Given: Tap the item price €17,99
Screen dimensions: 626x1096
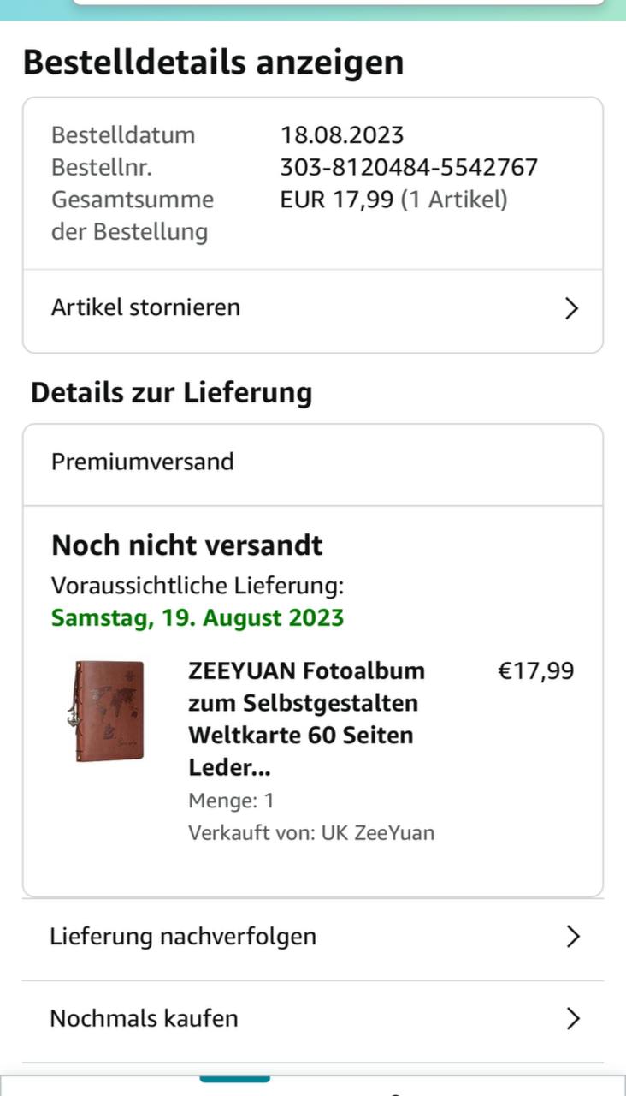Looking at the screenshot, I should (x=536, y=670).
